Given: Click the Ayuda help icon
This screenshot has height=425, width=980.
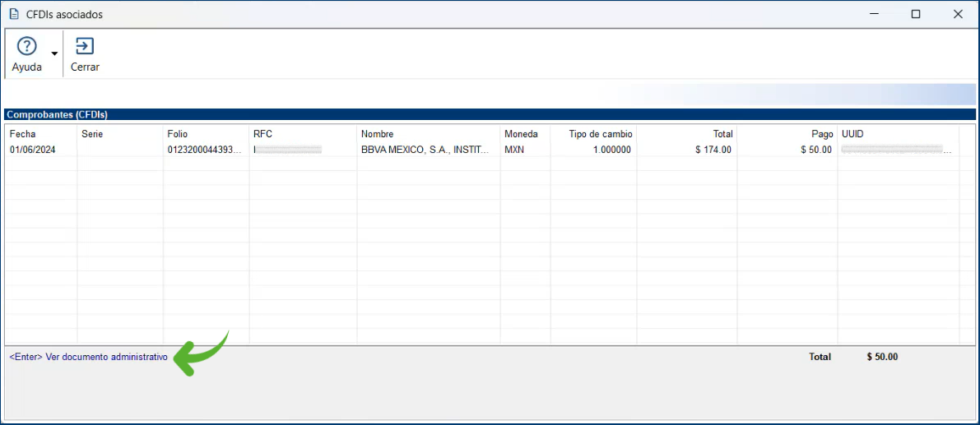Looking at the screenshot, I should pyautogui.click(x=27, y=47).
